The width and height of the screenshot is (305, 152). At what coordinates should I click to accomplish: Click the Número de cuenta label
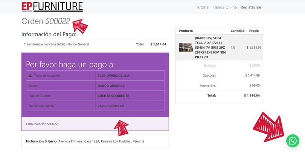click(41, 106)
